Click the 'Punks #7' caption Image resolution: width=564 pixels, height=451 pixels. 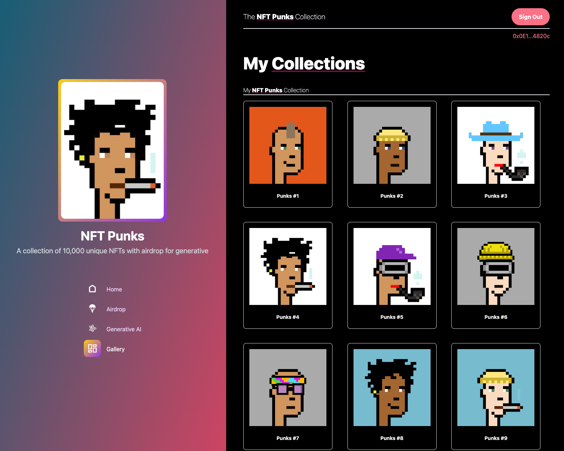tap(288, 438)
